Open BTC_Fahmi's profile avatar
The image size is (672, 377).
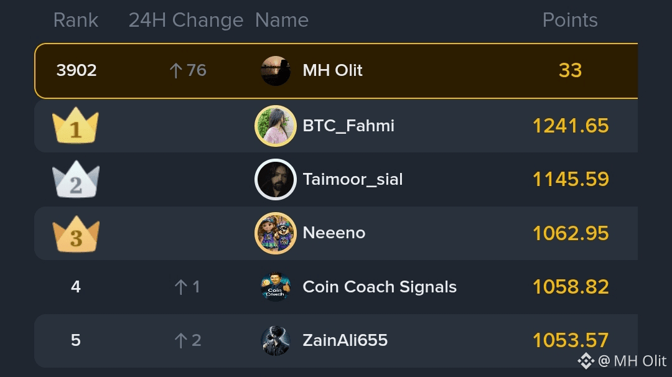(x=276, y=126)
